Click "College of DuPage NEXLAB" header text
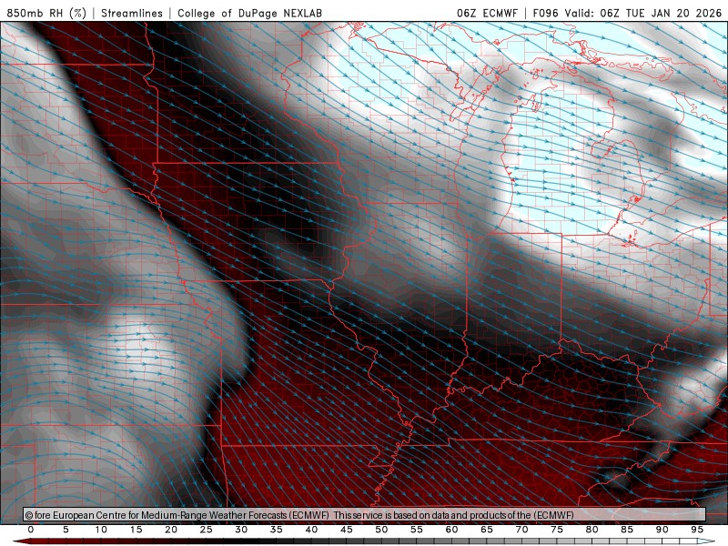The width and height of the screenshot is (728, 546). (x=249, y=13)
